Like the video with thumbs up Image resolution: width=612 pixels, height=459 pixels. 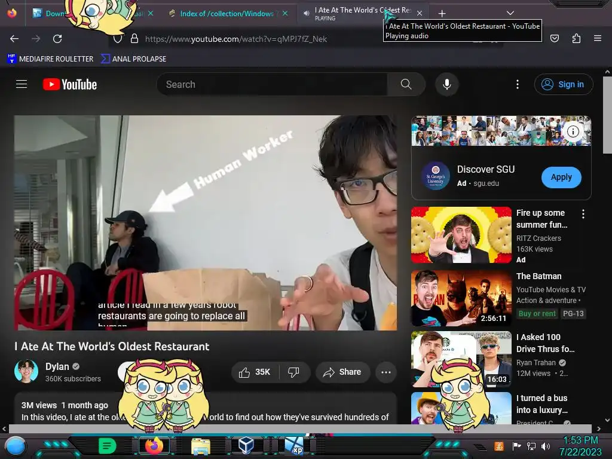[x=255, y=372]
